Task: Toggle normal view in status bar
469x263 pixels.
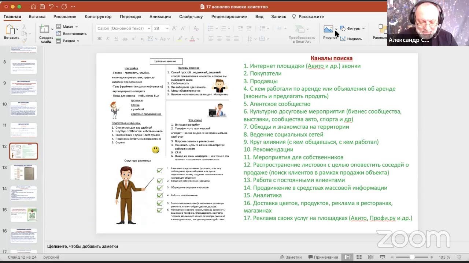Action: [348, 257]
